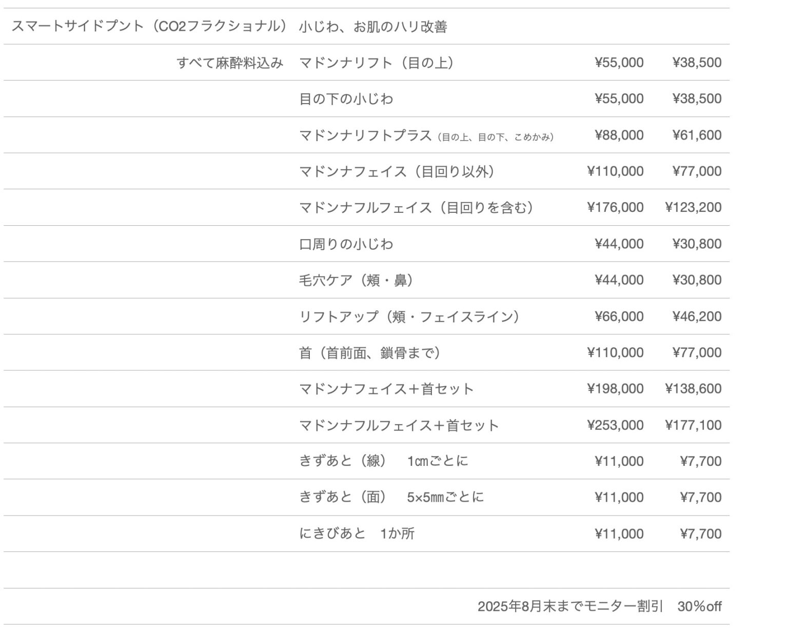This screenshot has height=631, width=788.
Task: Click the ¥123,200 discounted price
Action: click(x=693, y=207)
